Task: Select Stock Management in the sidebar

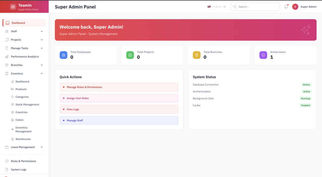Action: 27,105
